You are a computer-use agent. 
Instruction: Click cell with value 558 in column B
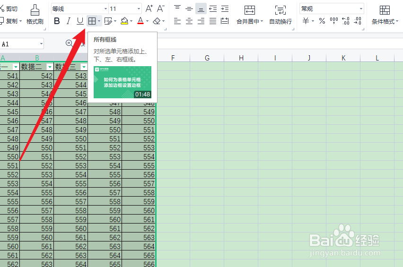point(37,219)
